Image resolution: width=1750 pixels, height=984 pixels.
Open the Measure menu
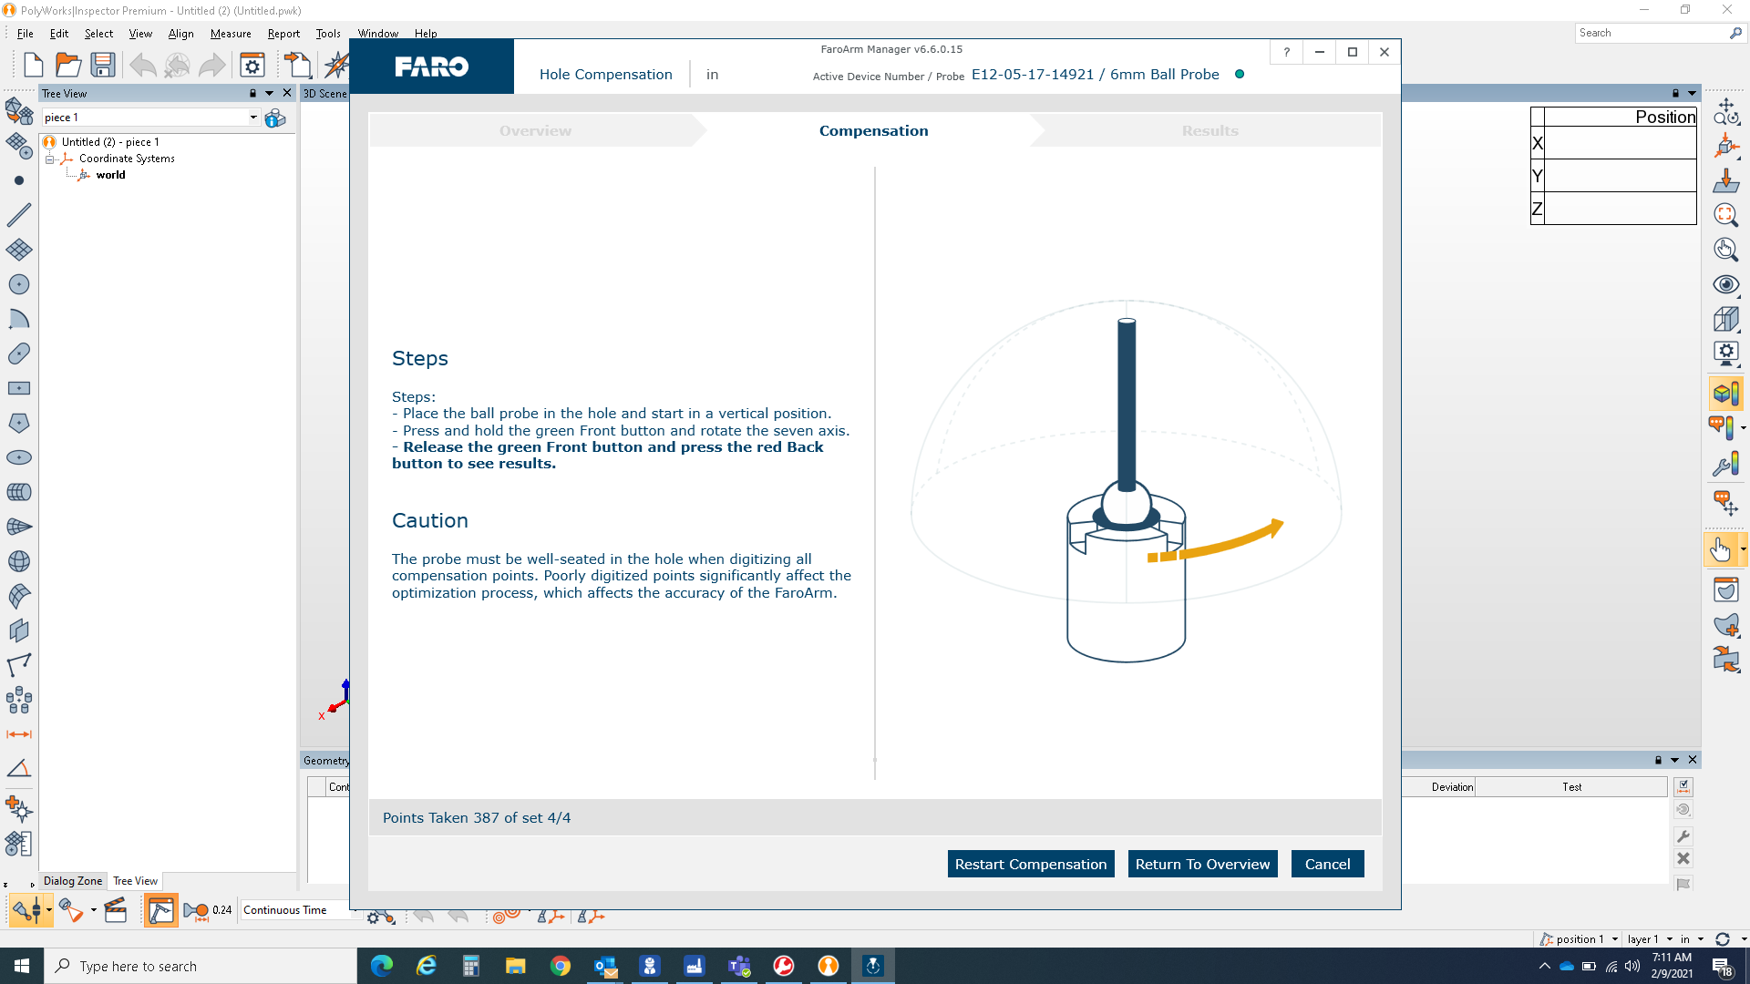(230, 34)
